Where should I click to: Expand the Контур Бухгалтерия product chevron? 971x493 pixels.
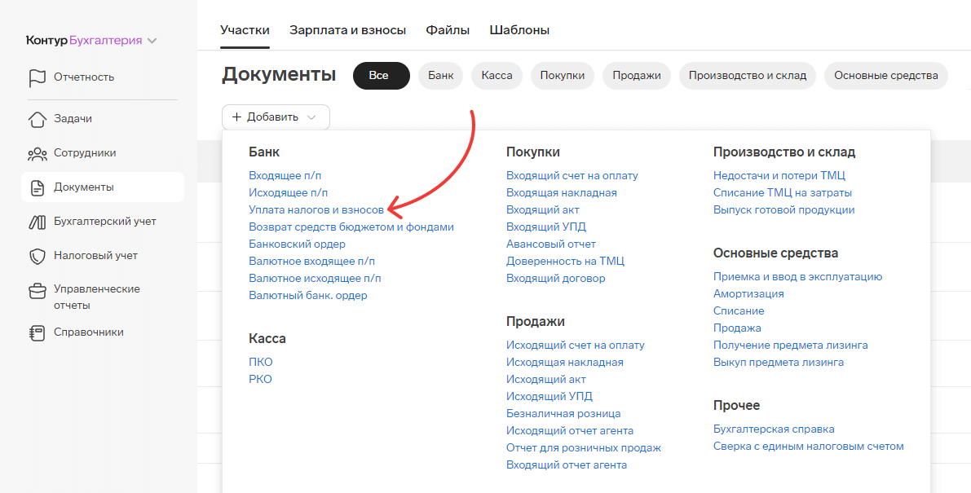(x=152, y=41)
